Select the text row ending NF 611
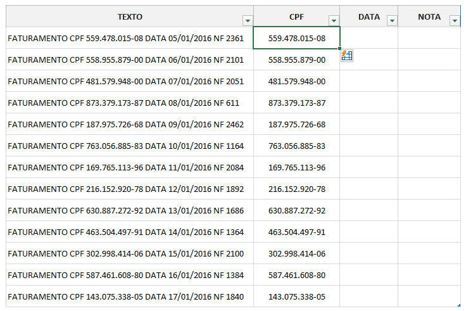Viewport: 466px width, 311px height. (x=130, y=103)
